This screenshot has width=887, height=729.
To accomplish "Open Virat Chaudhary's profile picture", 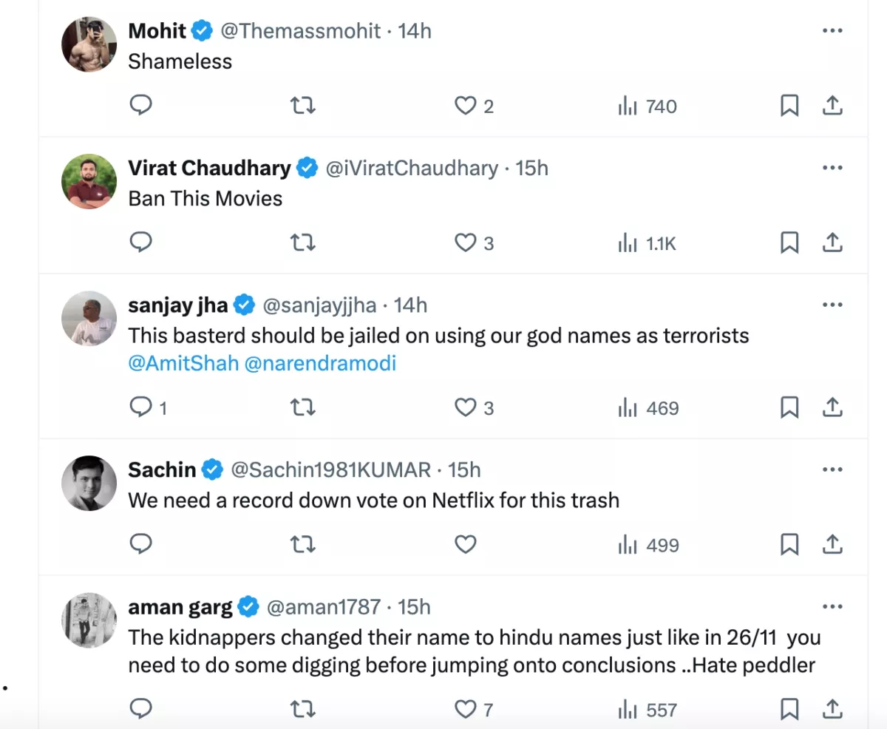I will click(89, 182).
